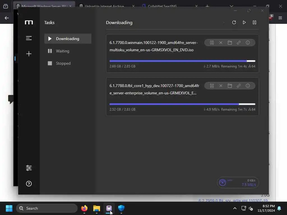
Task: Click the network display tray icon
Action: click(x=244, y=208)
